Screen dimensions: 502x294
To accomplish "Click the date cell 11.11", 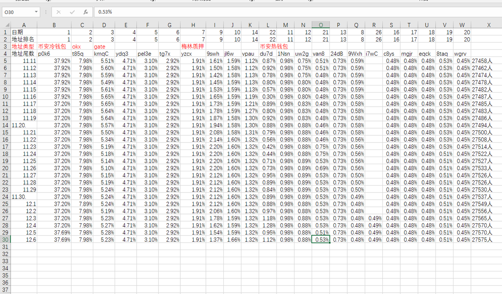I will click(24, 61).
